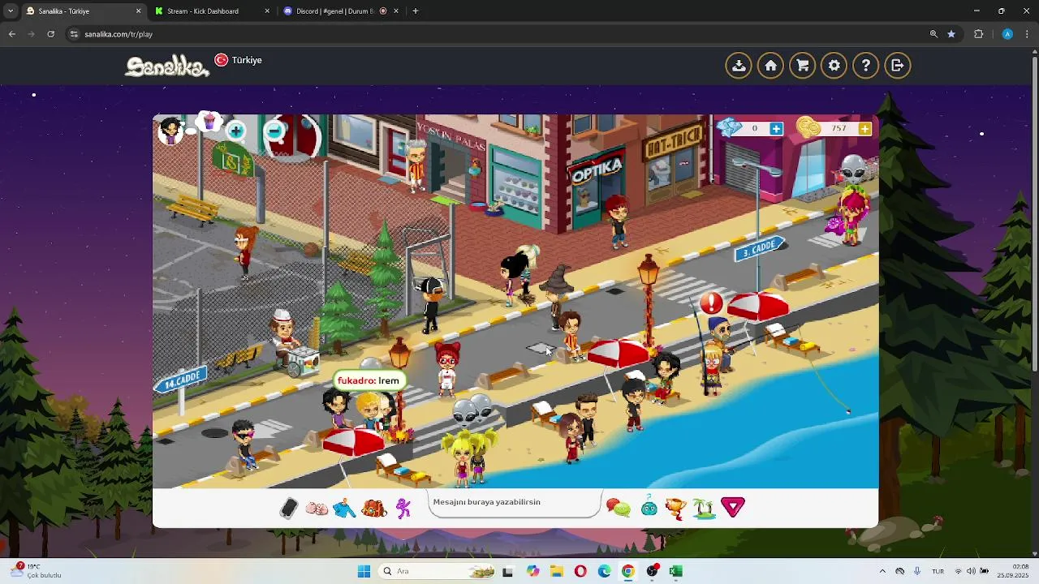Image resolution: width=1039 pixels, height=584 pixels.
Task: Click the OPTIKA shop sign
Action: click(596, 170)
